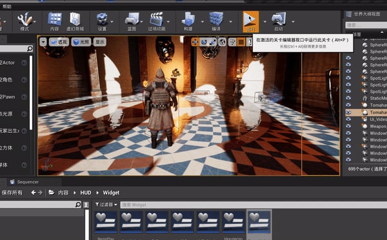Image resolution: width=387 pixels, height=240 pixels.
Task: Go forward with content browser right arrow
Action: coord(40,192)
